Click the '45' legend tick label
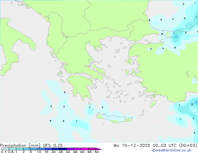Image resolution: width=198 pixels, height=153 pixels. click(x=89, y=152)
